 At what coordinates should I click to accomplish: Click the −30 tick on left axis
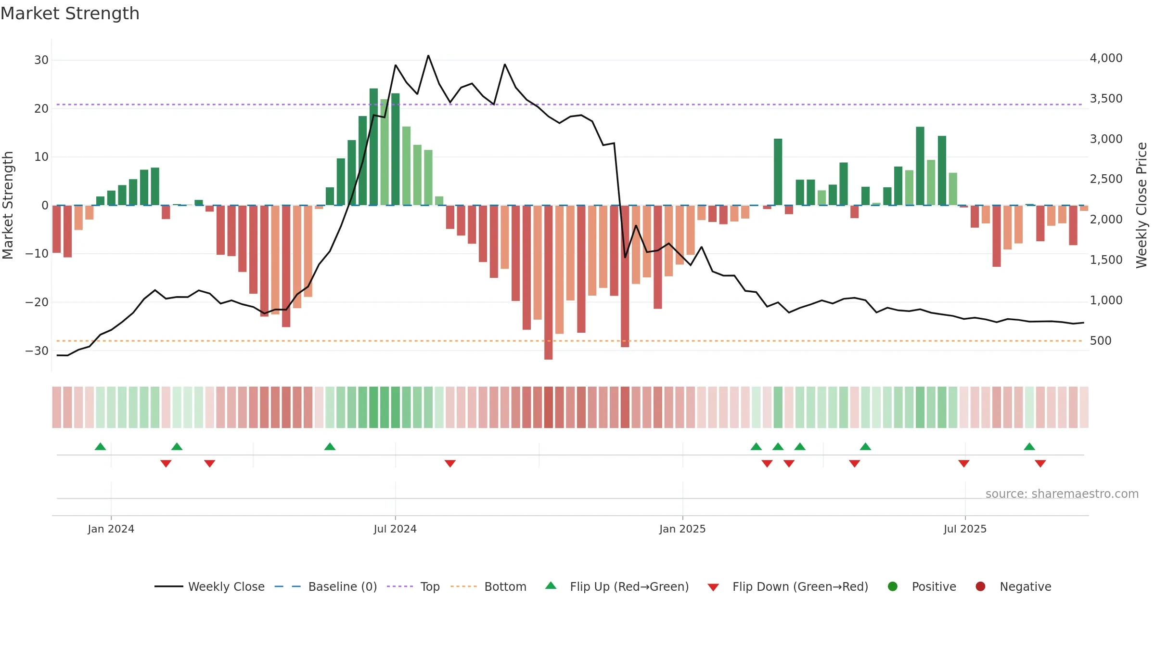(x=37, y=351)
